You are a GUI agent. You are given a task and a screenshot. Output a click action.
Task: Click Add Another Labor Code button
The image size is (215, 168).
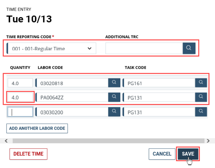(x=37, y=128)
